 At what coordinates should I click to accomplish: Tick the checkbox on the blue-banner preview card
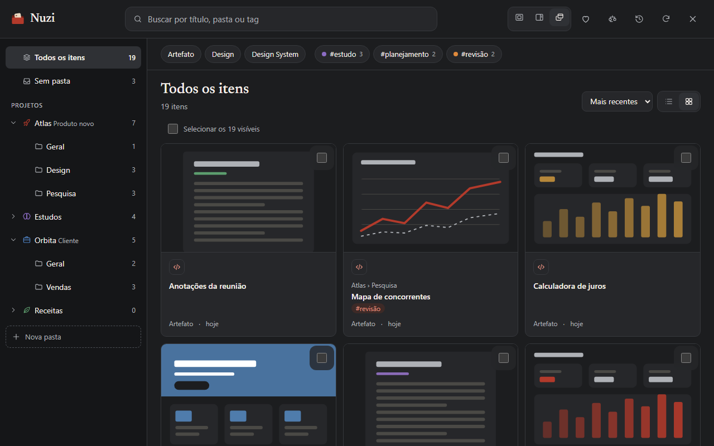pos(322,358)
